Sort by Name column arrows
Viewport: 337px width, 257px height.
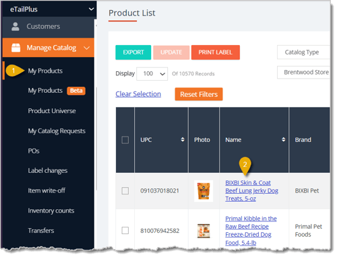click(284, 139)
